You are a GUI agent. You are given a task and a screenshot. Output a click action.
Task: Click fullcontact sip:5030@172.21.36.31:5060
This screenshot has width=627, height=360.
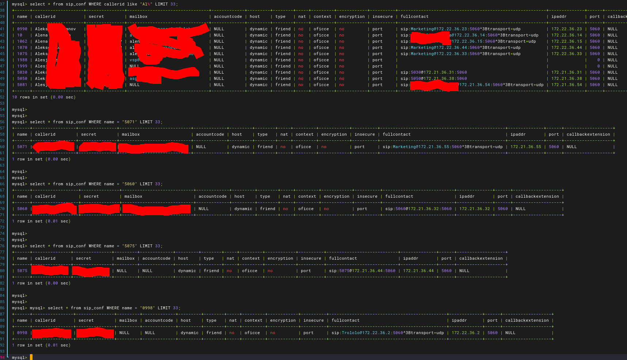click(x=433, y=72)
